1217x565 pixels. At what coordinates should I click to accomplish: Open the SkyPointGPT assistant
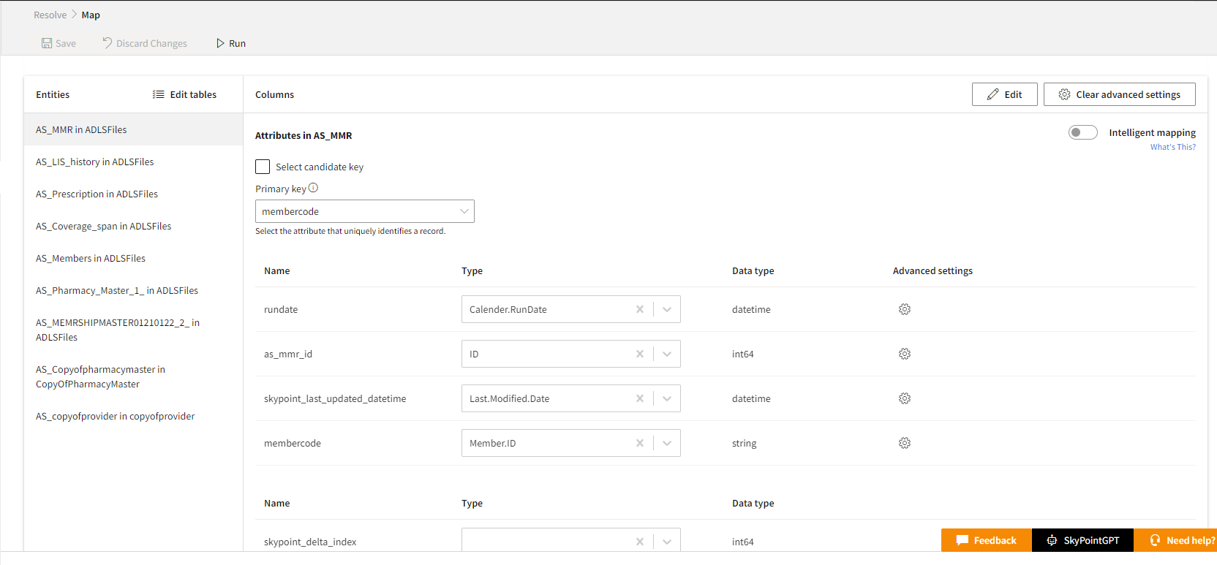[x=1082, y=540]
